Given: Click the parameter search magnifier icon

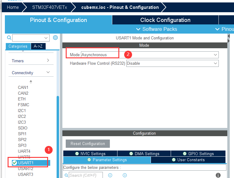Looking at the screenshot, I should click(66, 175).
